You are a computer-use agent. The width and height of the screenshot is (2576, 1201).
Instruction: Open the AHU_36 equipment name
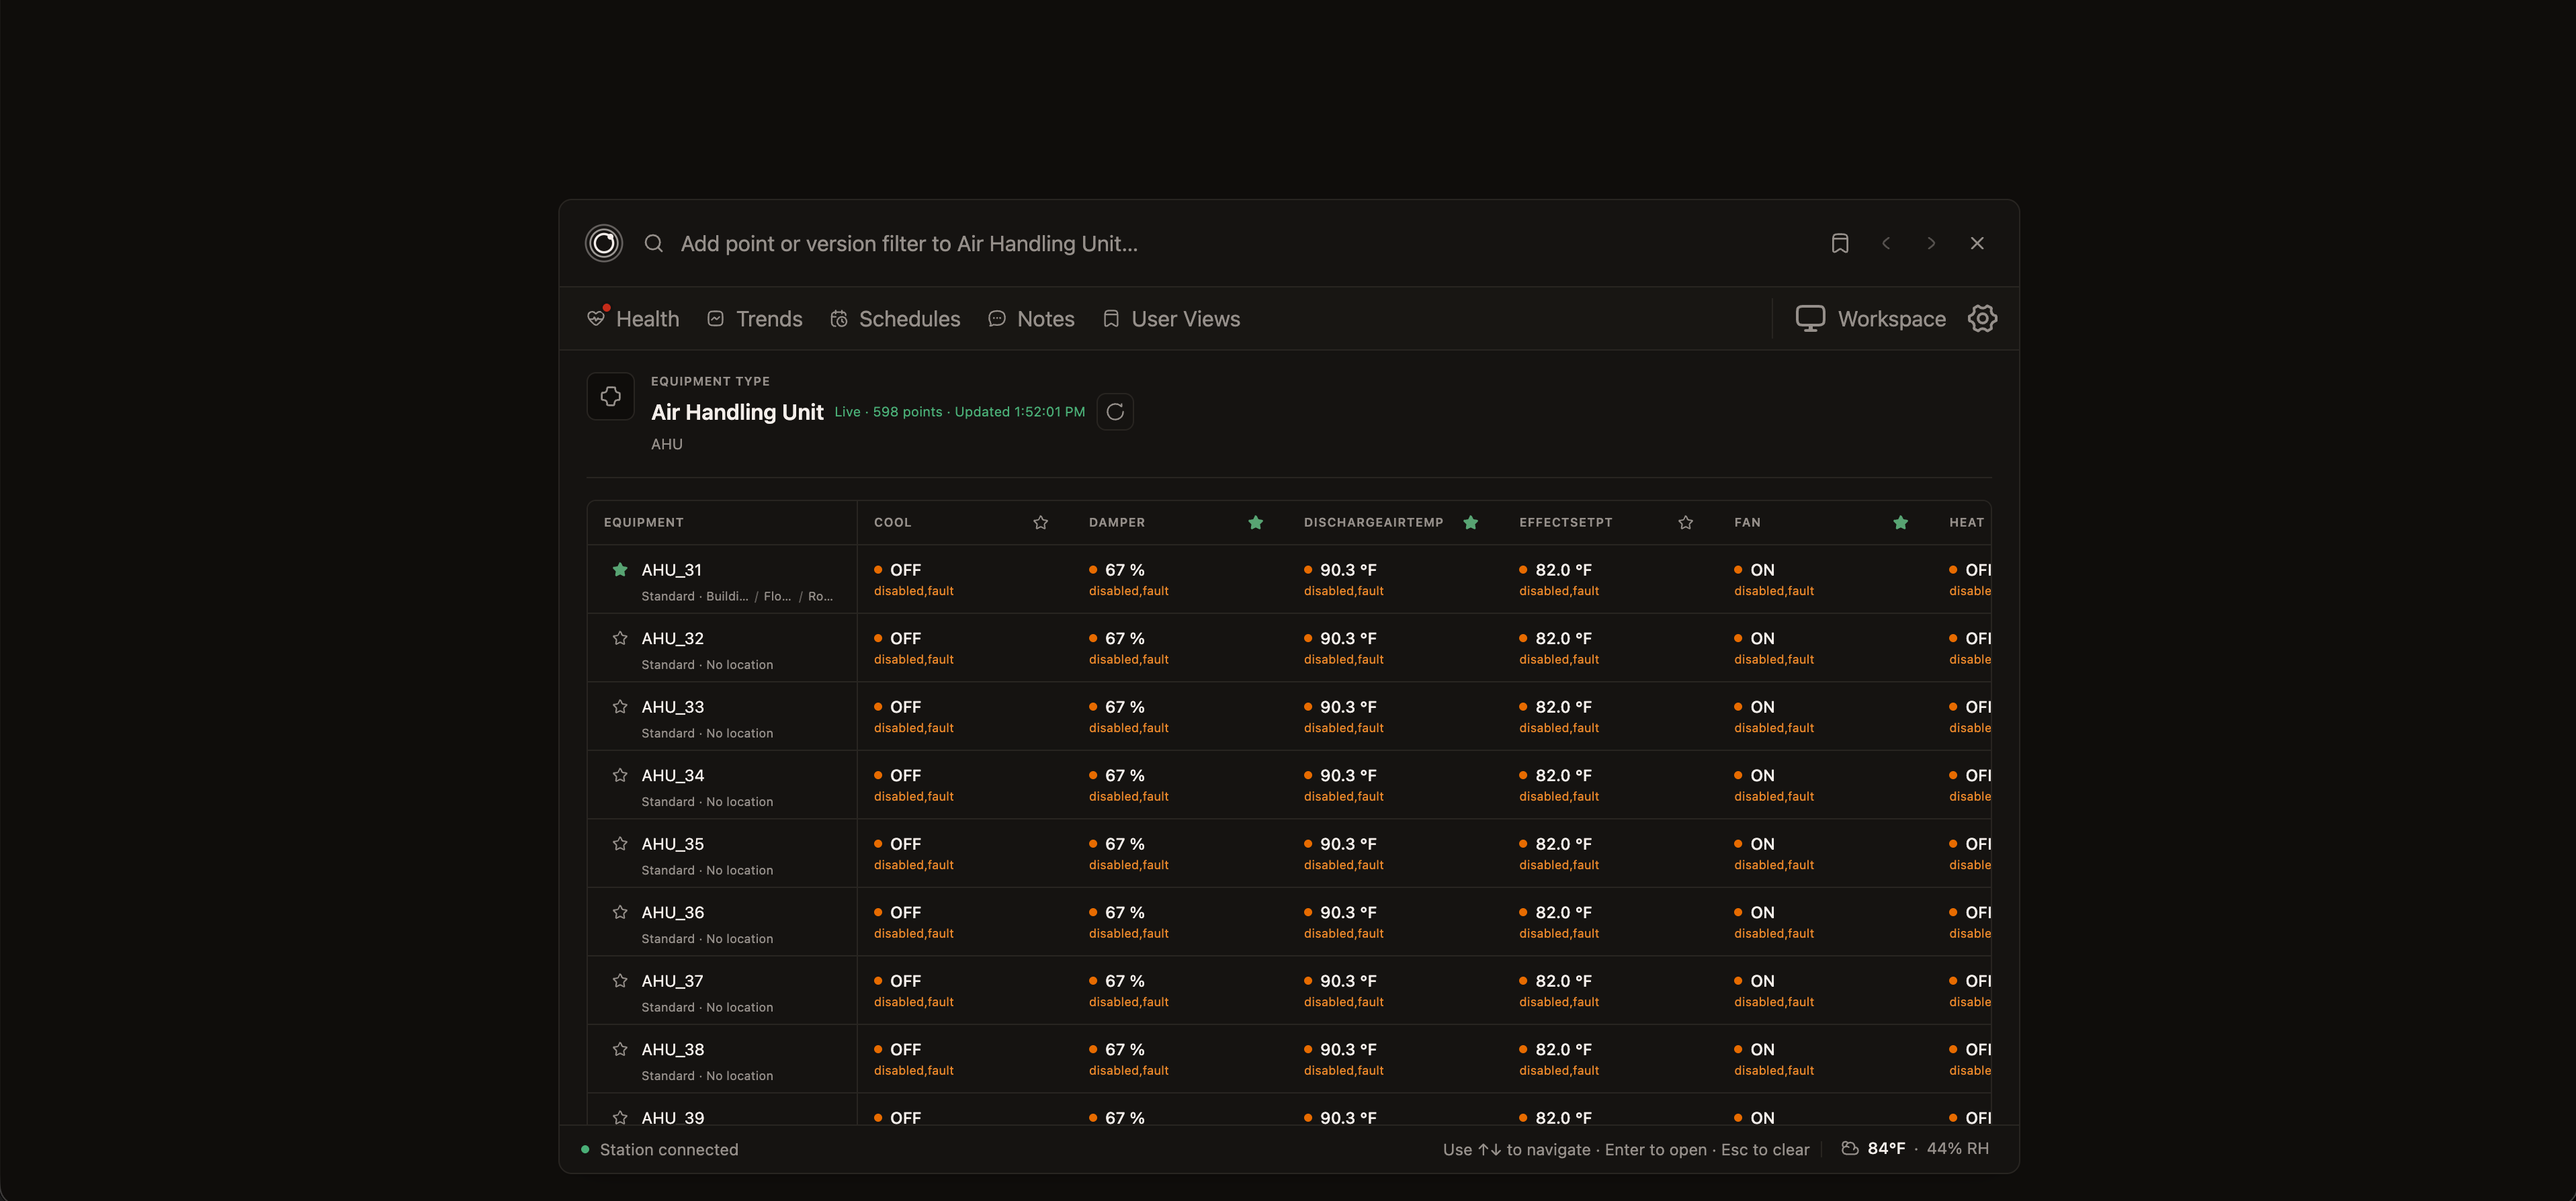point(673,912)
